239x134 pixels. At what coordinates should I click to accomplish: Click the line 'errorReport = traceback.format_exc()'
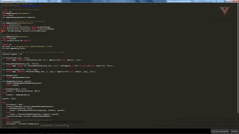pyautogui.click(x=22, y=124)
